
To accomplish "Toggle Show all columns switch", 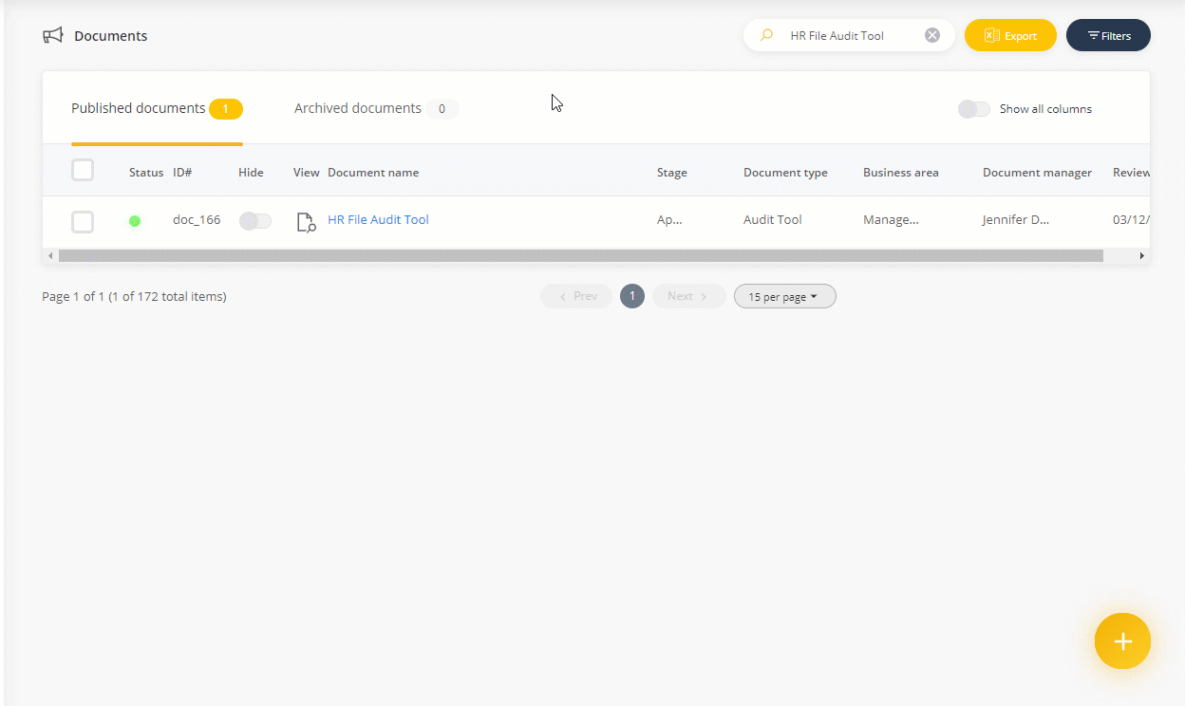I will click(x=973, y=109).
